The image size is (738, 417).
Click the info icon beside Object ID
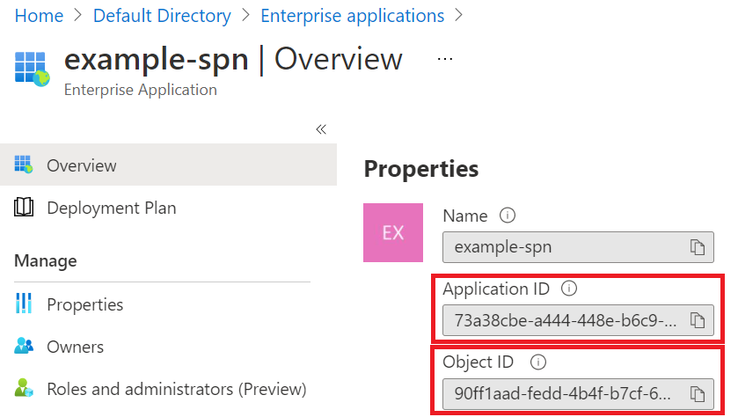[539, 362]
